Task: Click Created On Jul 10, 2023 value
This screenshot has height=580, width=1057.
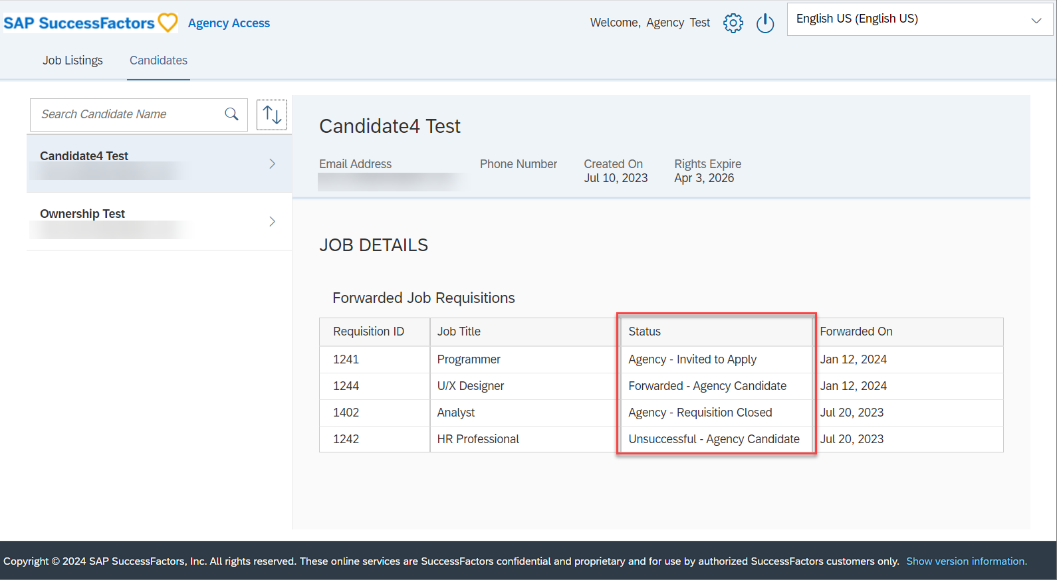Action: coord(616,178)
